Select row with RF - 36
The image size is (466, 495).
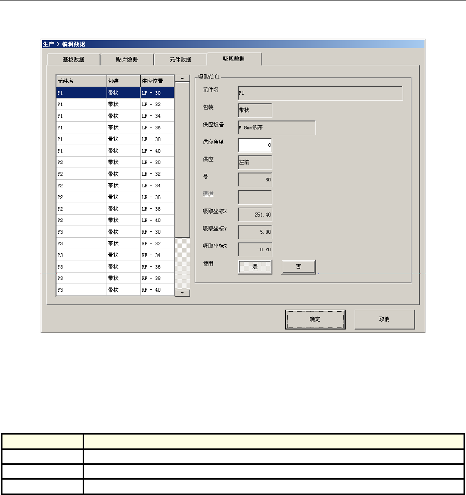tap(115, 267)
